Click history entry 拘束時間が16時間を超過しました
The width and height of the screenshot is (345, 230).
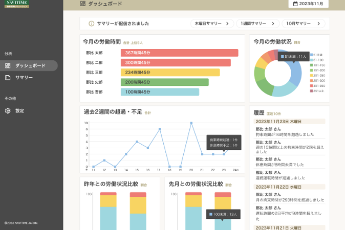[x=284, y=134]
